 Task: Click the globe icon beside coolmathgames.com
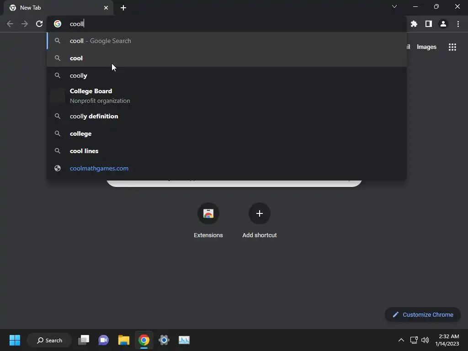pyautogui.click(x=58, y=168)
